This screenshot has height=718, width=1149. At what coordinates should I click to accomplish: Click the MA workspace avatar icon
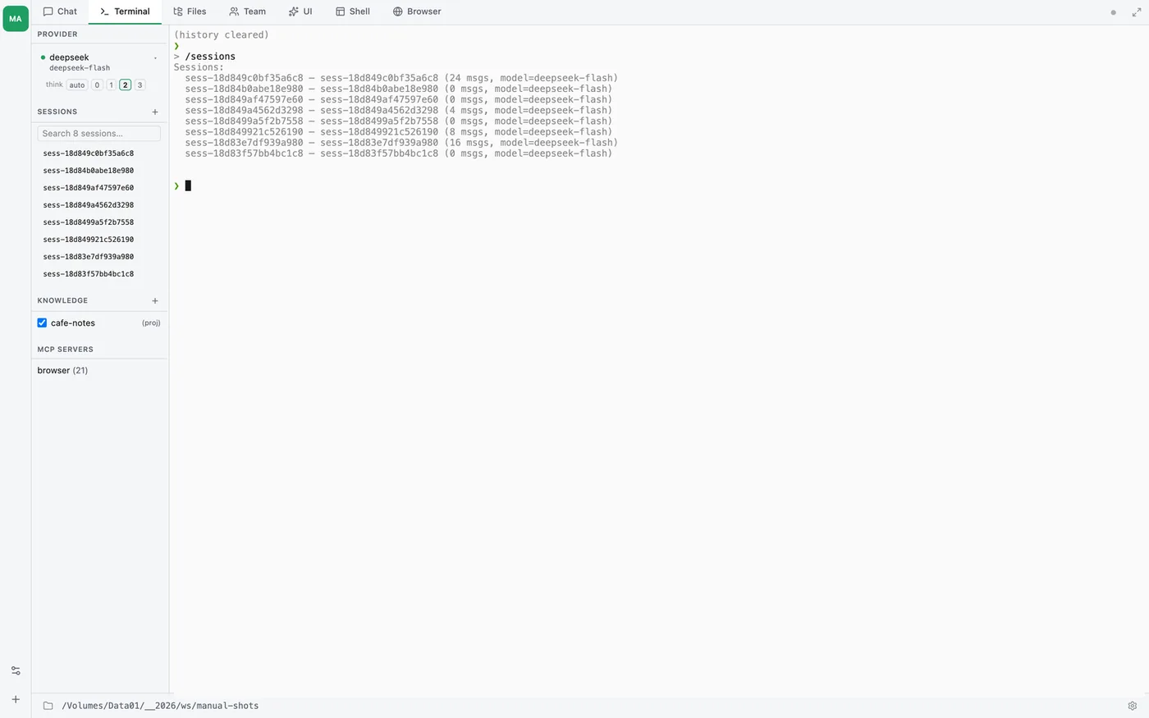coord(16,18)
